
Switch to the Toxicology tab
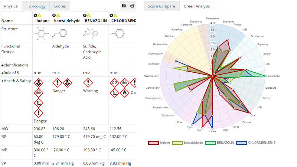[x=36, y=6]
